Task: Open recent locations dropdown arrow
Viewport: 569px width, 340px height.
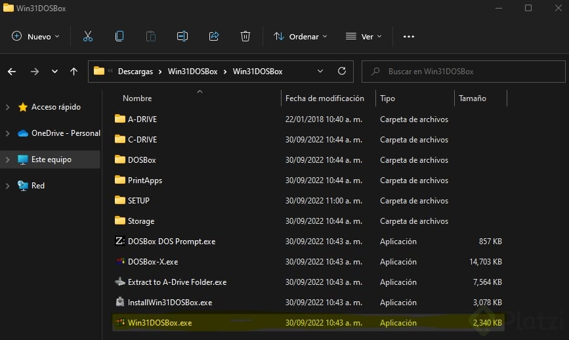Action: (x=54, y=72)
